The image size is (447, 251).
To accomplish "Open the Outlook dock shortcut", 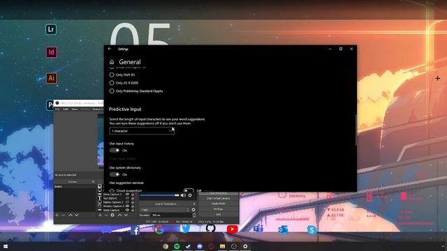I will coord(284,229).
